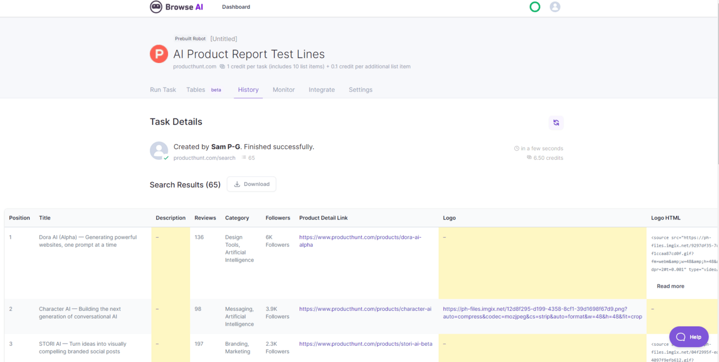Expand Logo HTML with Read more
719x362 pixels.
coord(671,286)
